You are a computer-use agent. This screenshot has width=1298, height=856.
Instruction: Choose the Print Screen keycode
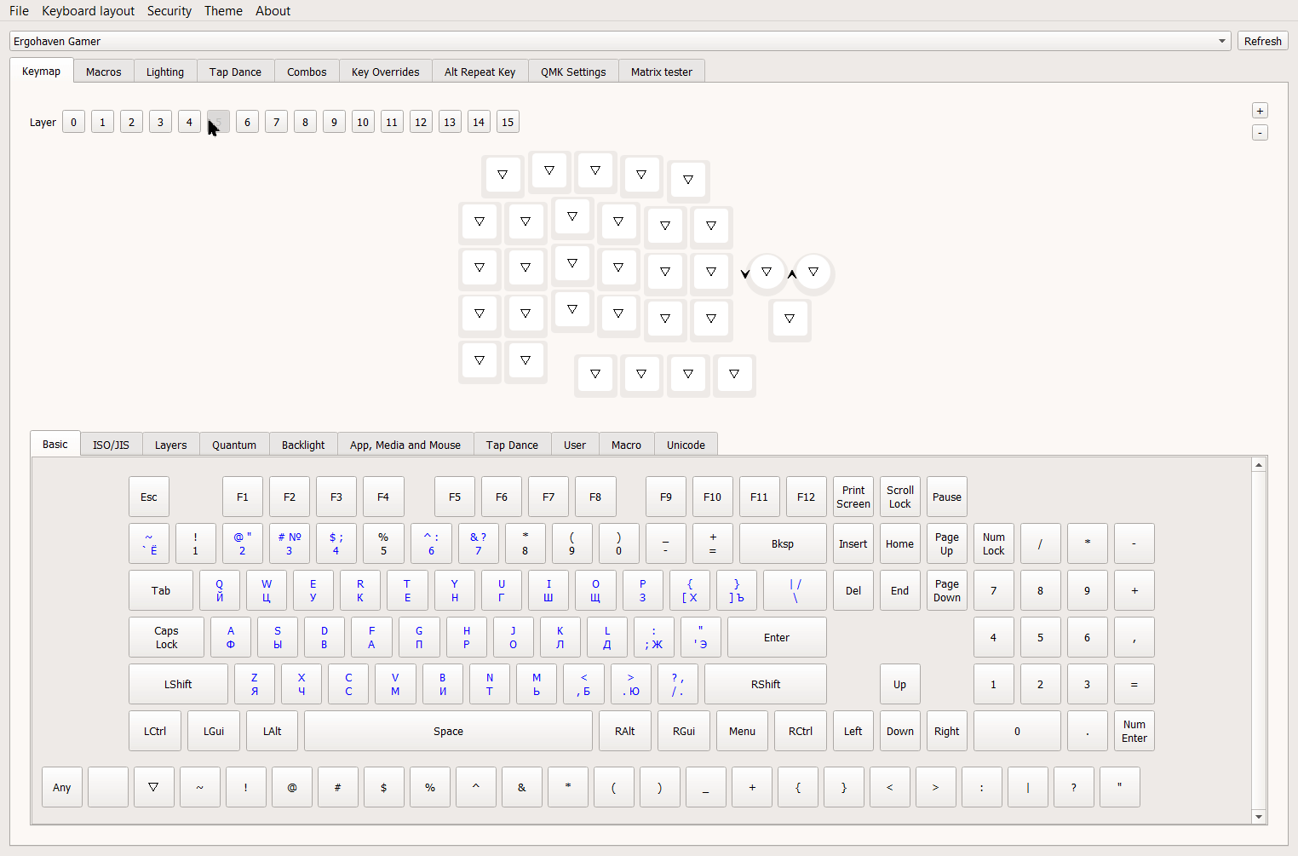(x=853, y=497)
